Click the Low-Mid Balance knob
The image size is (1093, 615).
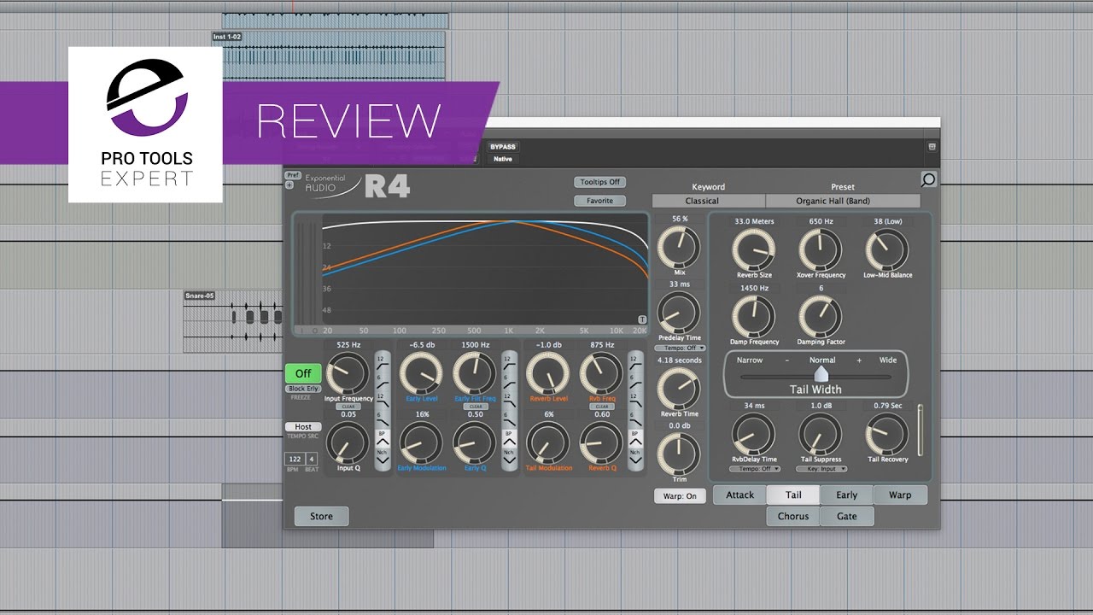click(887, 250)
